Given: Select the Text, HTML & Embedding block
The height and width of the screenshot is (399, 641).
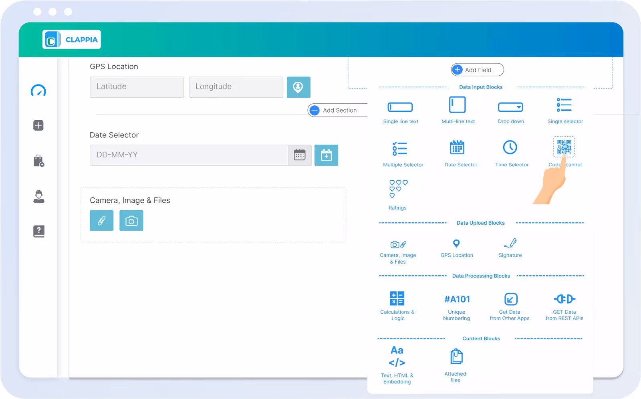Looking at the screenshot, I should point(396,356).
